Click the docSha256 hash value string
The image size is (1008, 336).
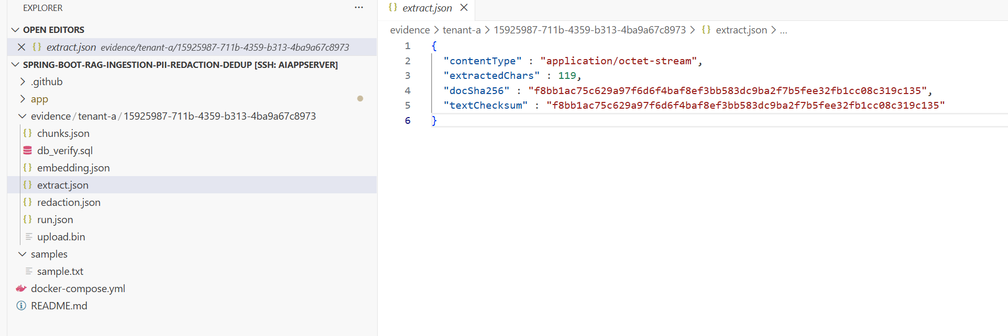[x=727, y=90]
